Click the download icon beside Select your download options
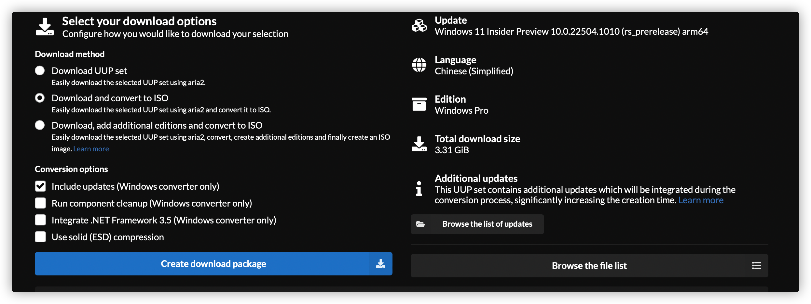 pyautogui.click(x=45, y=27)
